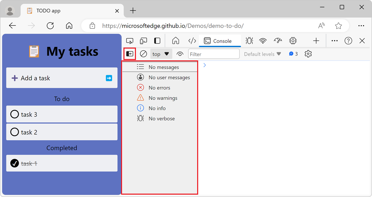Open the more tools menu with three dots
The height and width of the screenshot is (197, 372).
(x=334, y=40)
